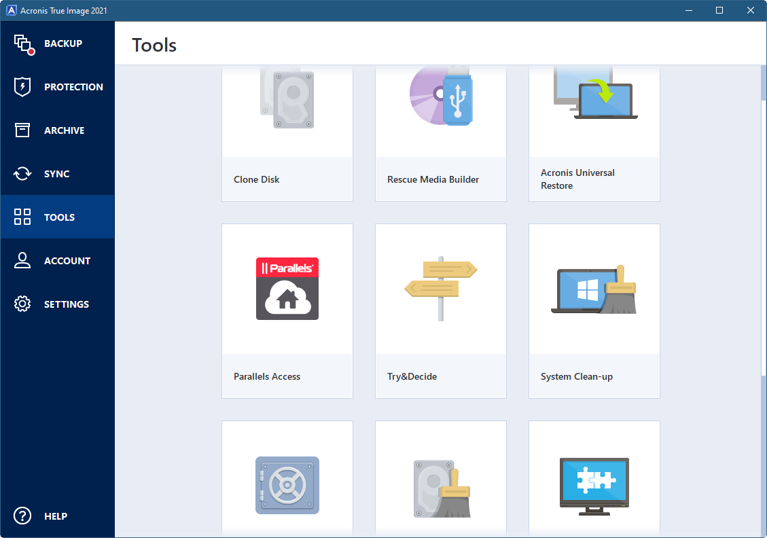
Task: Minimize the Acronis True Image window
Action: [x=689, y=10]
